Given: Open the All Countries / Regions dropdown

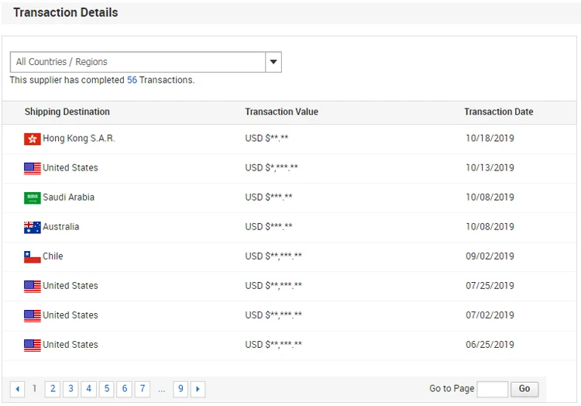Looking at the screenshot, I should click(x=138, y=62).
